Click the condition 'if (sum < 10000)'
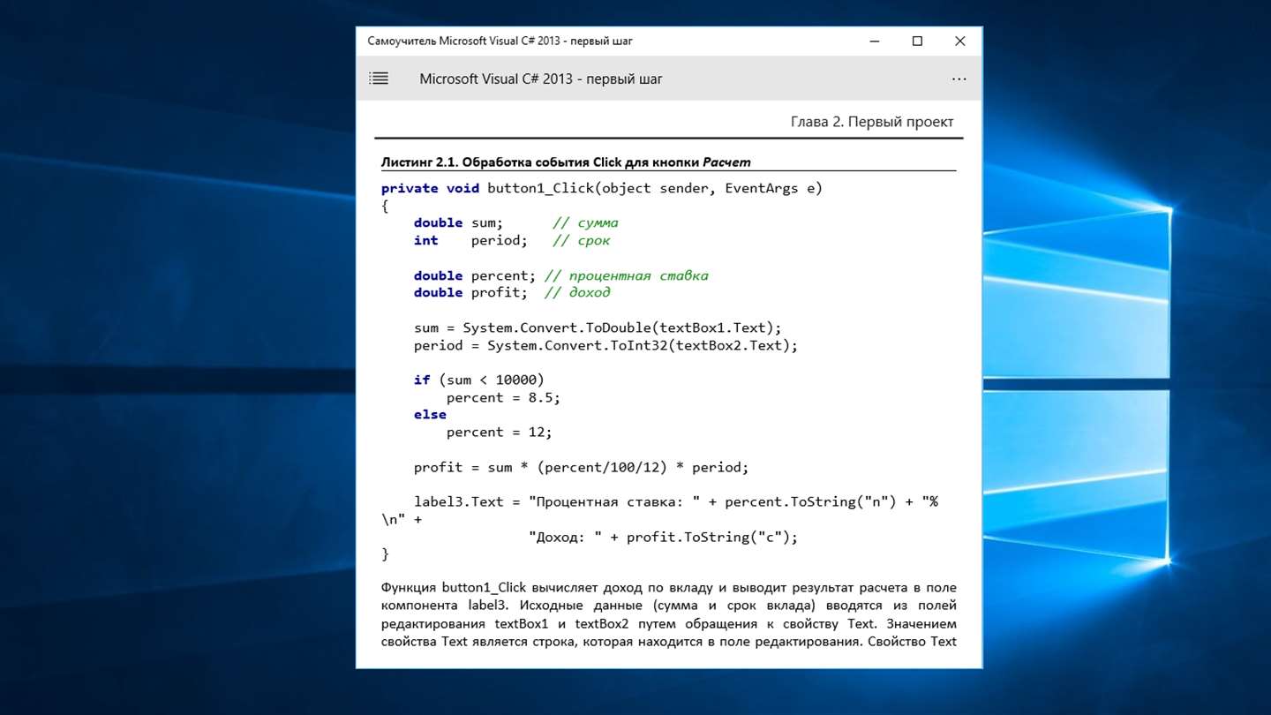The image size is (1271, 715). 479,380
